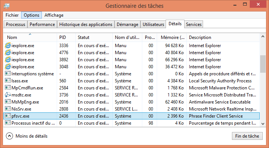Open the Fichier menu
The height and width of the screenshot is (148, 269).
[x=12, y=15]
